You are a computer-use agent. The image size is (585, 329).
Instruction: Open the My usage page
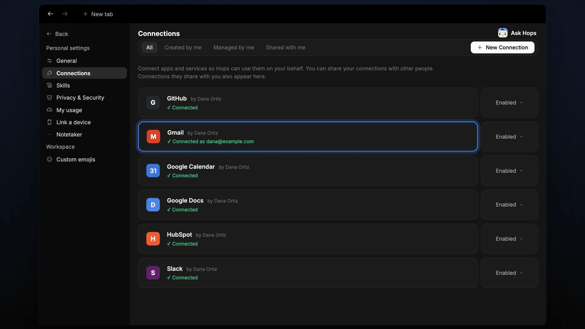coord(84,110)
